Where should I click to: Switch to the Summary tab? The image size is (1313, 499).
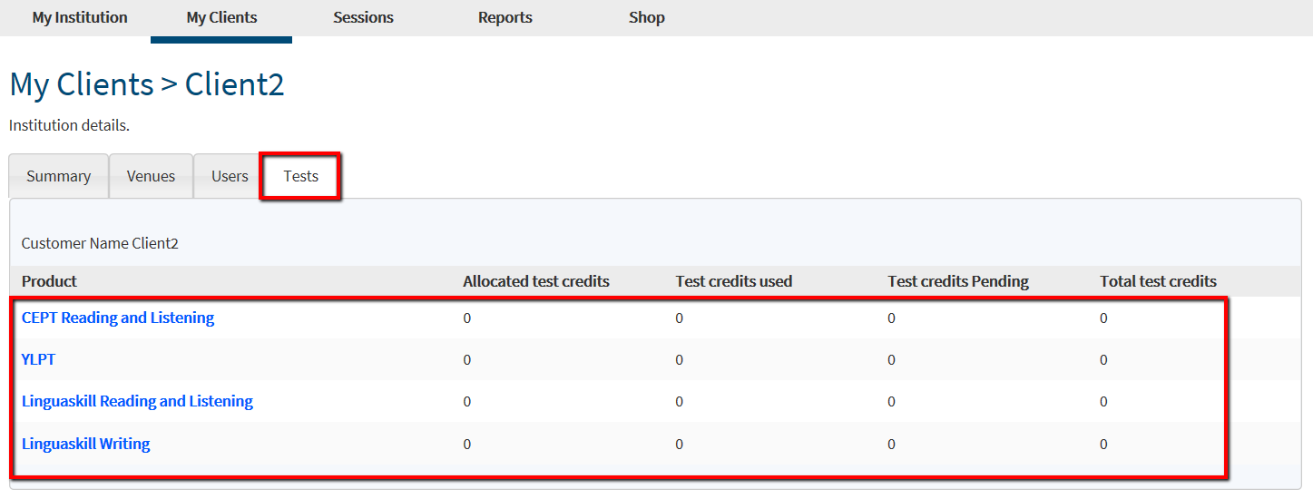(x=58, y=176)
